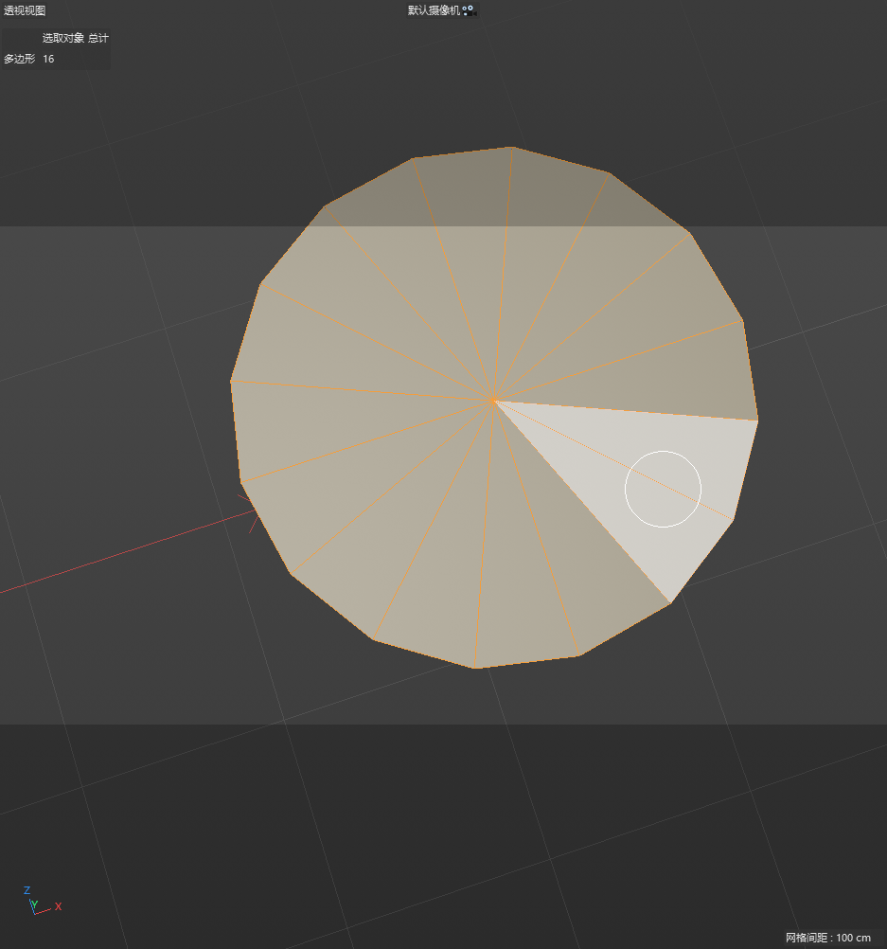The width and height of the screenshot is (887, 949).
Task: Click the 总计 HUD column header
Action: coord(98,38)
